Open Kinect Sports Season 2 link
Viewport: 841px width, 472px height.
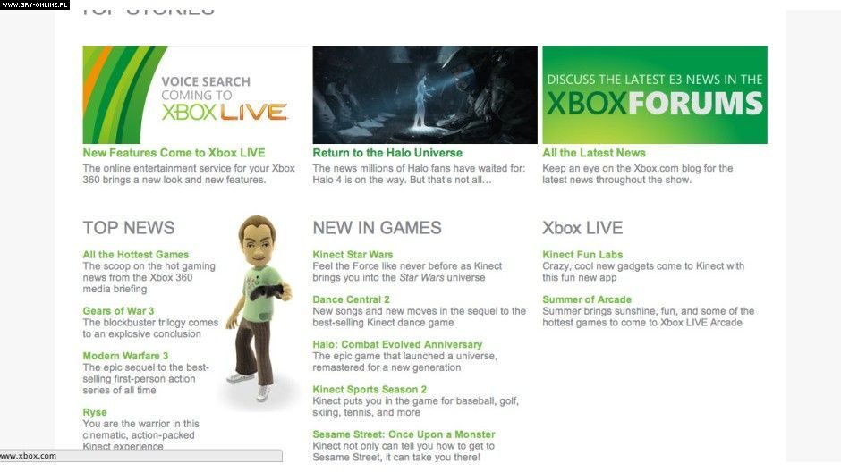(370, 390)
